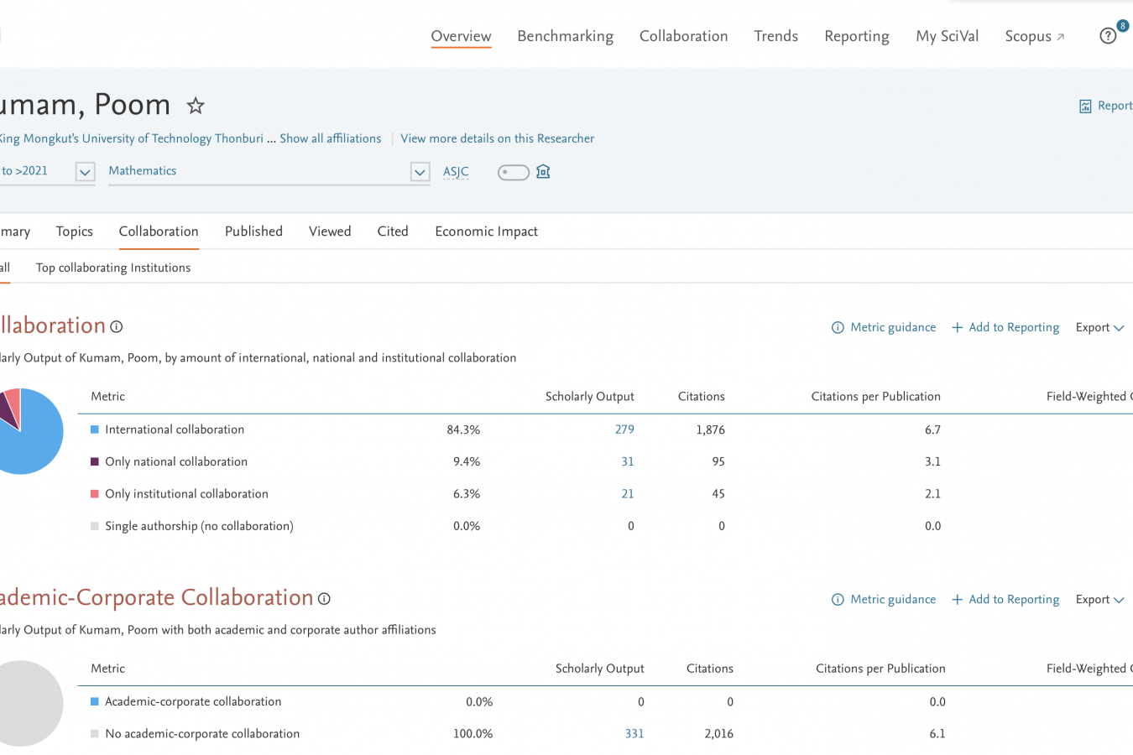
Task: Open the help question mark icon
Action: [1108, 36]
